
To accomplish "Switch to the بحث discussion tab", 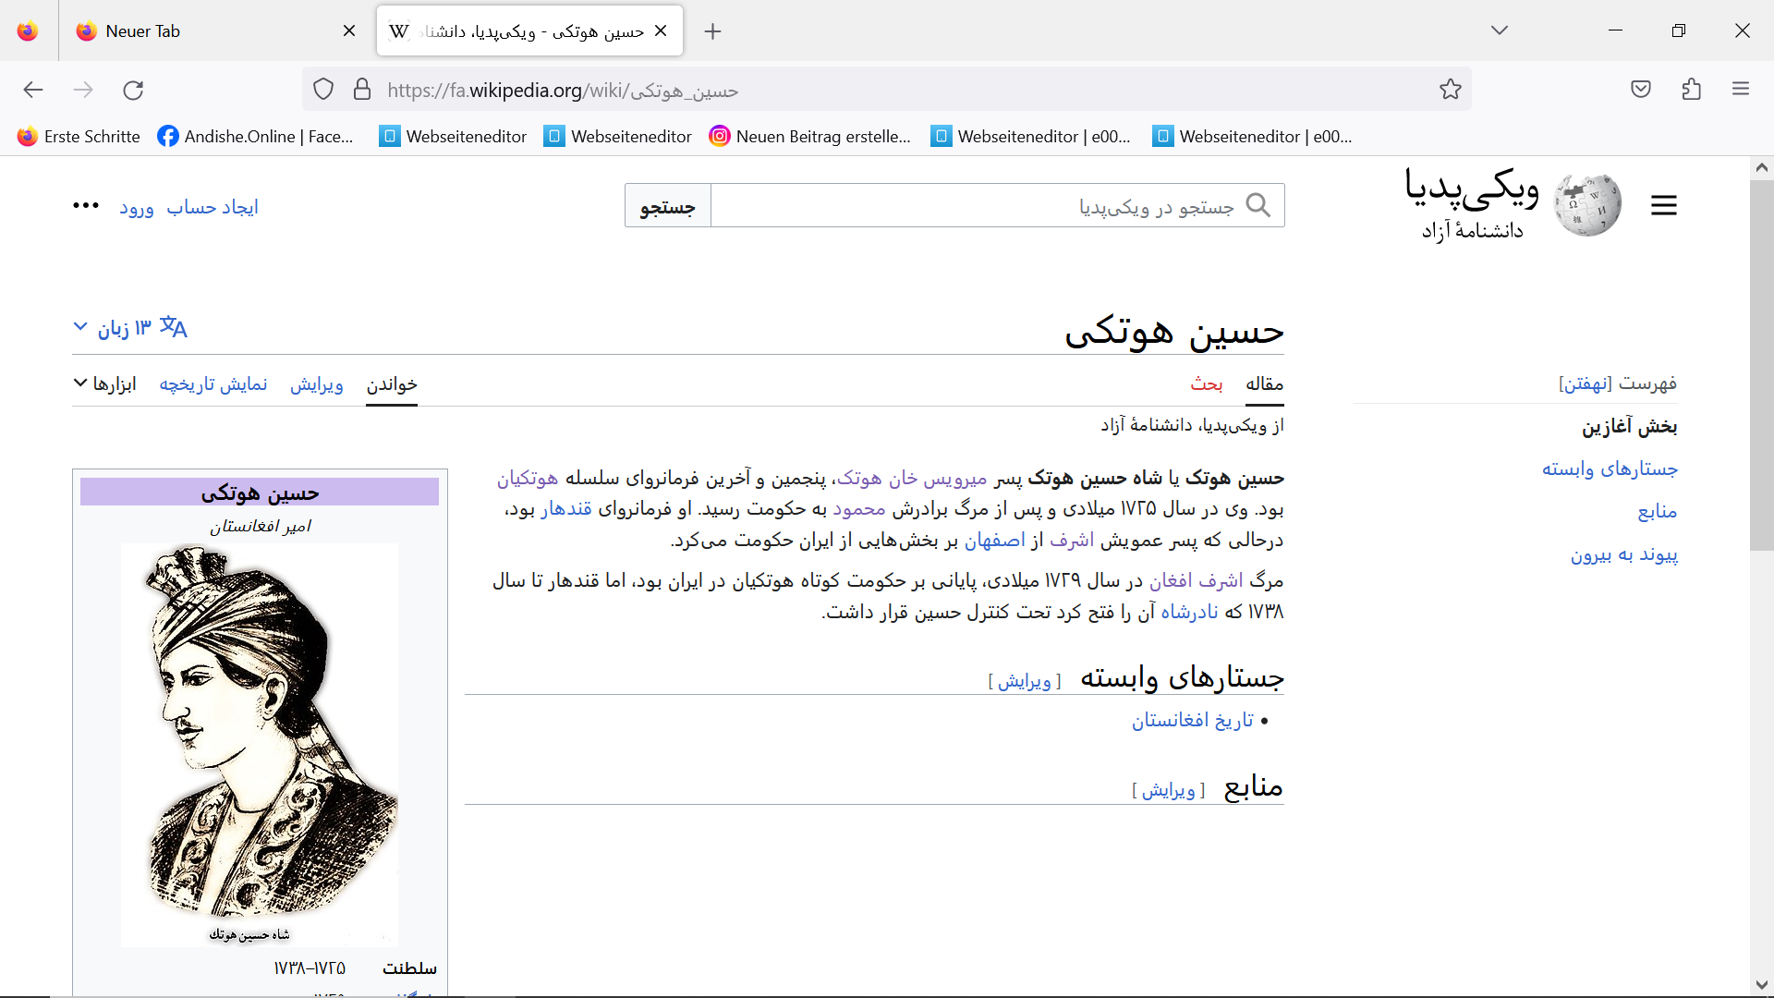I will click(x=1206, y=383).
